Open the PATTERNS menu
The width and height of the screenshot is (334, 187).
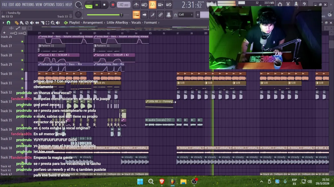point(28,5)
